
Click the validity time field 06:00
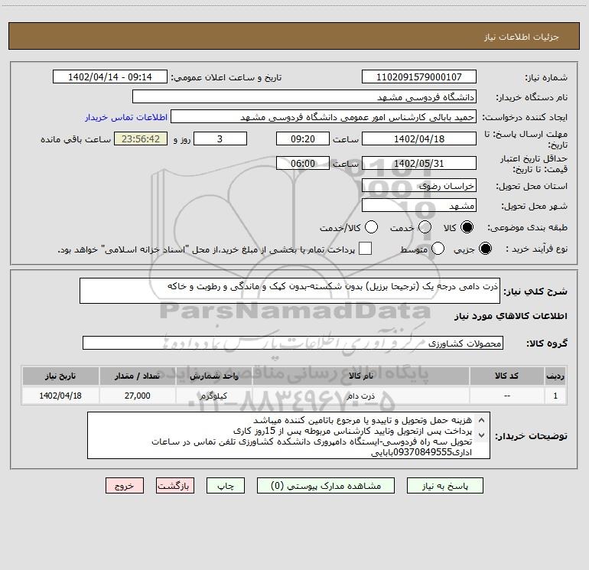(303, 164)
